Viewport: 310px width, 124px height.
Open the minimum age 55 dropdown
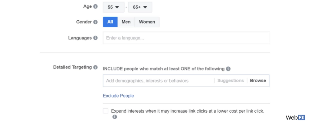[x=113, y=7]
